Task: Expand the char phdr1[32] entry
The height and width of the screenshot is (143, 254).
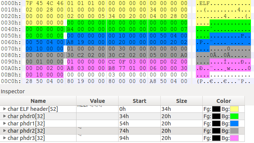Action: (5, 123)
